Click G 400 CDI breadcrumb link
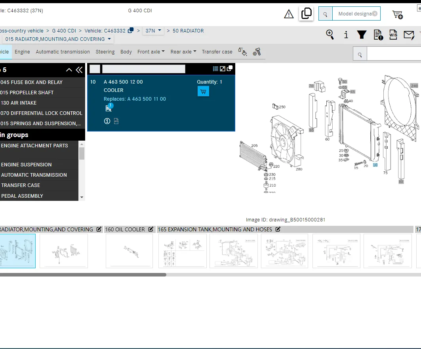This screenshot has height=349, width=421. 64,31
